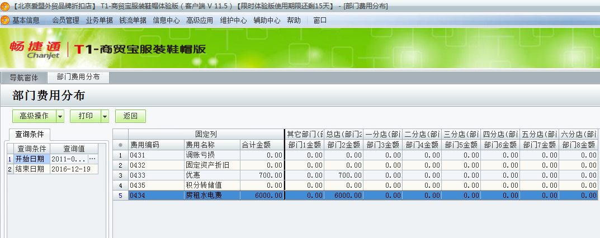Image resolution: width=600 pixels, height=238 pixels.
Task: Select the 调账亏损 expense name cell
Action: 212,155
